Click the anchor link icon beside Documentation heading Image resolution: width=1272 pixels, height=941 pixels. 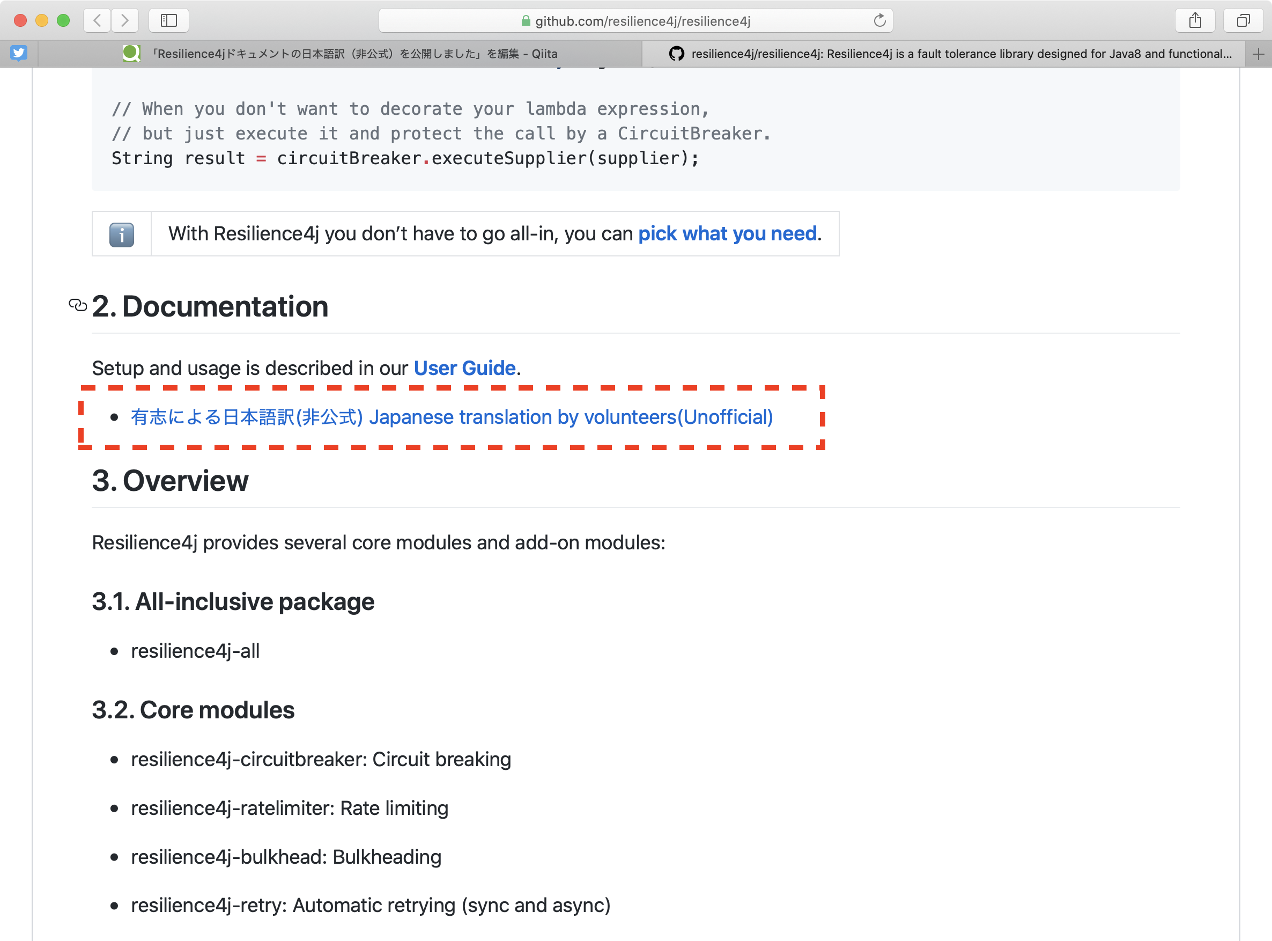(77, 306)
